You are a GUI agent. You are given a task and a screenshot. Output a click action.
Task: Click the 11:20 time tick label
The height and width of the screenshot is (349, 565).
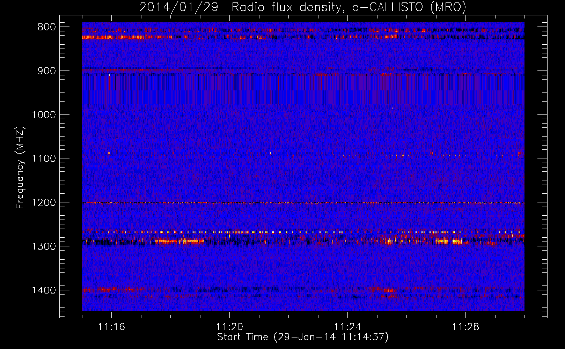pos(229,327)
